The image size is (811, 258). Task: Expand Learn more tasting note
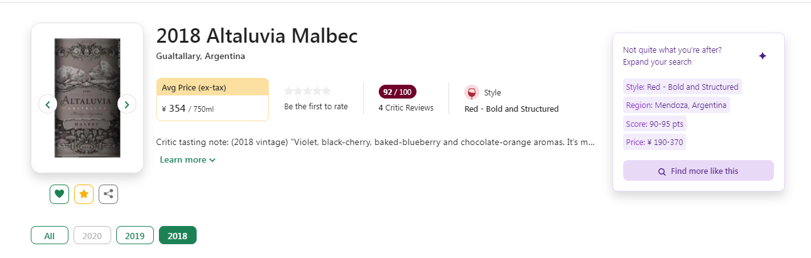pos(188,160)
